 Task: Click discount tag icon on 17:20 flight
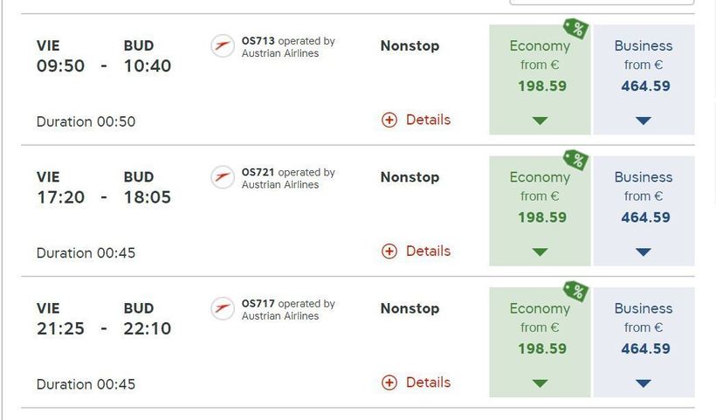click(x=575, y=160)
